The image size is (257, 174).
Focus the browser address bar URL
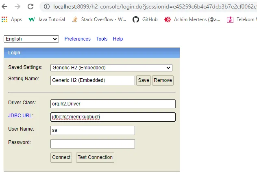155,6
